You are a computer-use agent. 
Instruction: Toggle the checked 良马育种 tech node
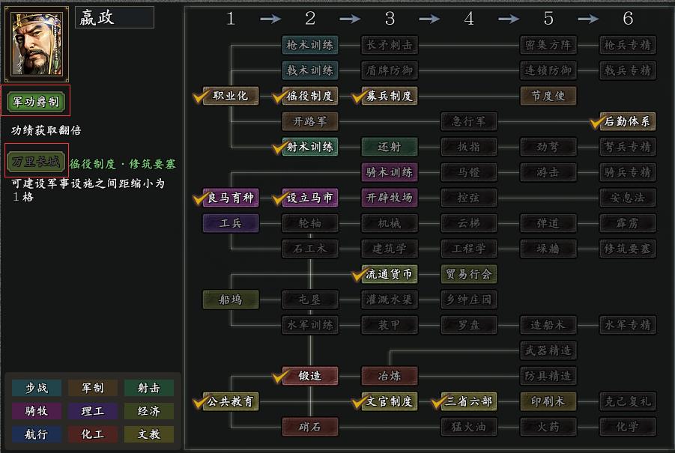click(x=230, y=198)
